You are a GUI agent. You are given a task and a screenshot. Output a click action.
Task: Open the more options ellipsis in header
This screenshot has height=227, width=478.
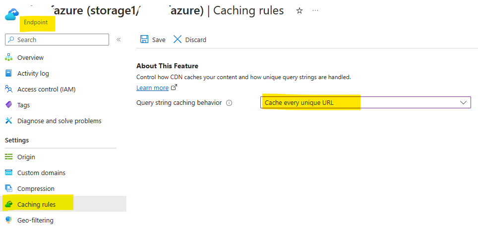(315, 11)
